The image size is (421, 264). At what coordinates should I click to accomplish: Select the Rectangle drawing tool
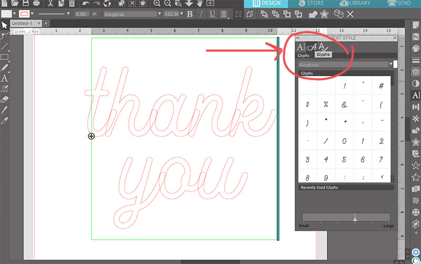click(x=4, y=57)
